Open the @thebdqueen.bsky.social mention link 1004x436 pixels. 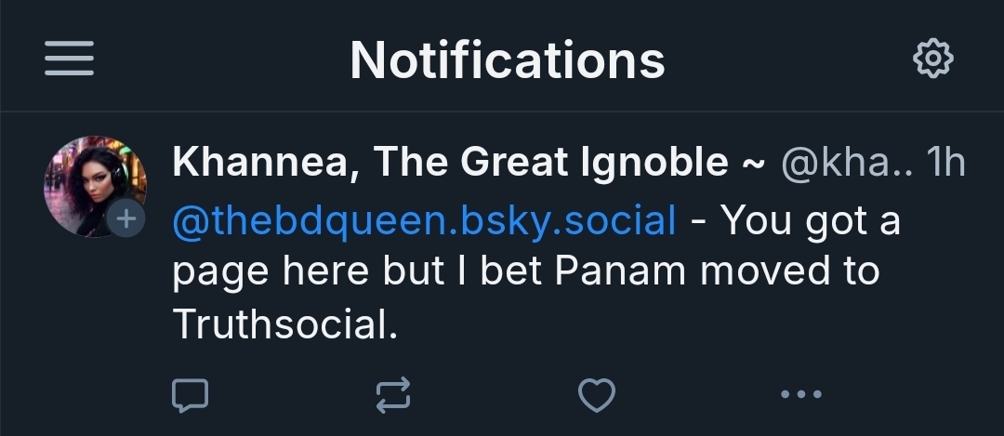[424, 220]
